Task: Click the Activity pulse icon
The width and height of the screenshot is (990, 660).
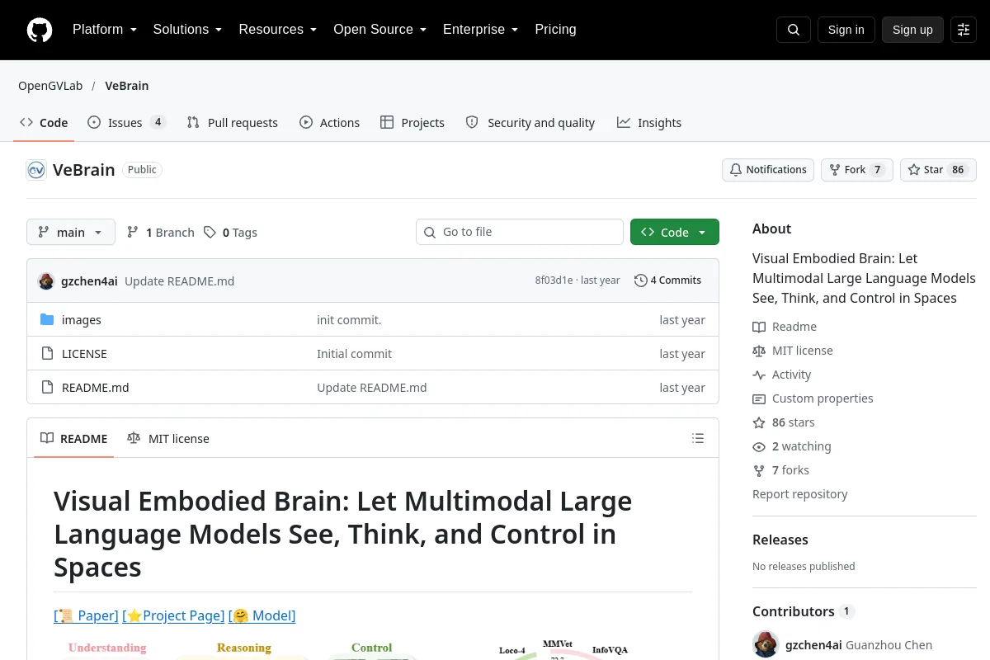Action: point(759,375)
